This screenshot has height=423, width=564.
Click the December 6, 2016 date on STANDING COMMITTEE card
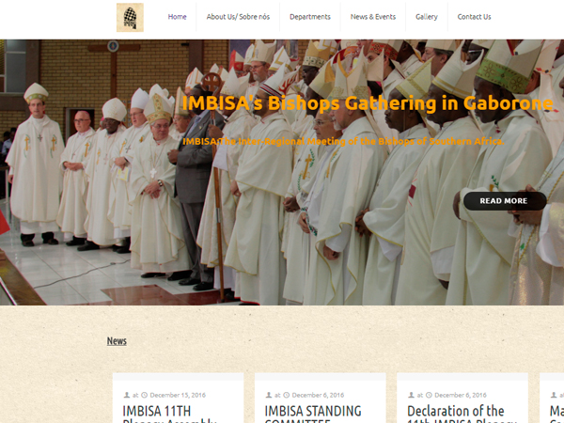(x=318, y=395)
